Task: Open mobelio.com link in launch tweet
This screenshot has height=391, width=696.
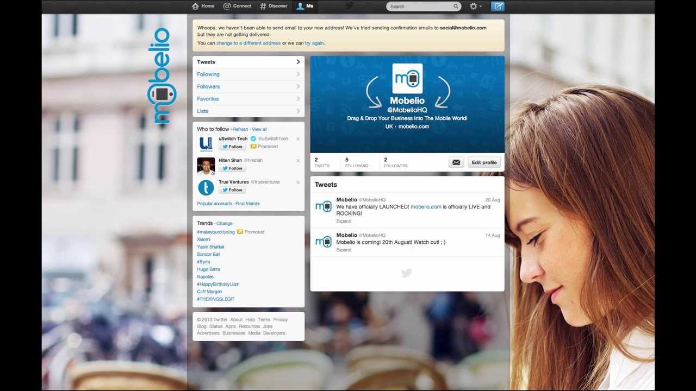Action: 426,207
